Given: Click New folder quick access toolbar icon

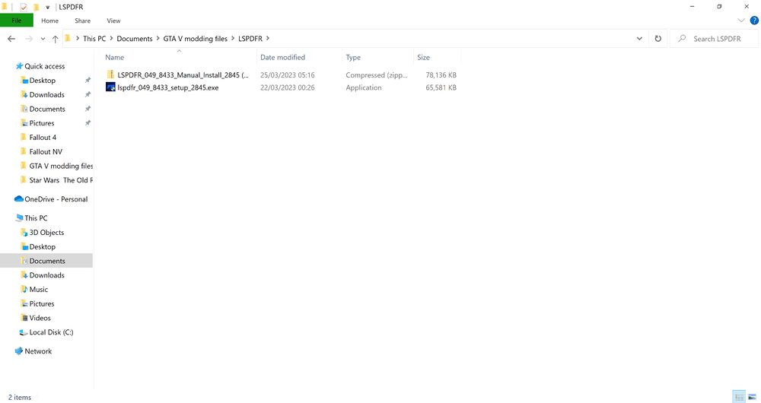Looking at the screenshot, I should (36, 7).
